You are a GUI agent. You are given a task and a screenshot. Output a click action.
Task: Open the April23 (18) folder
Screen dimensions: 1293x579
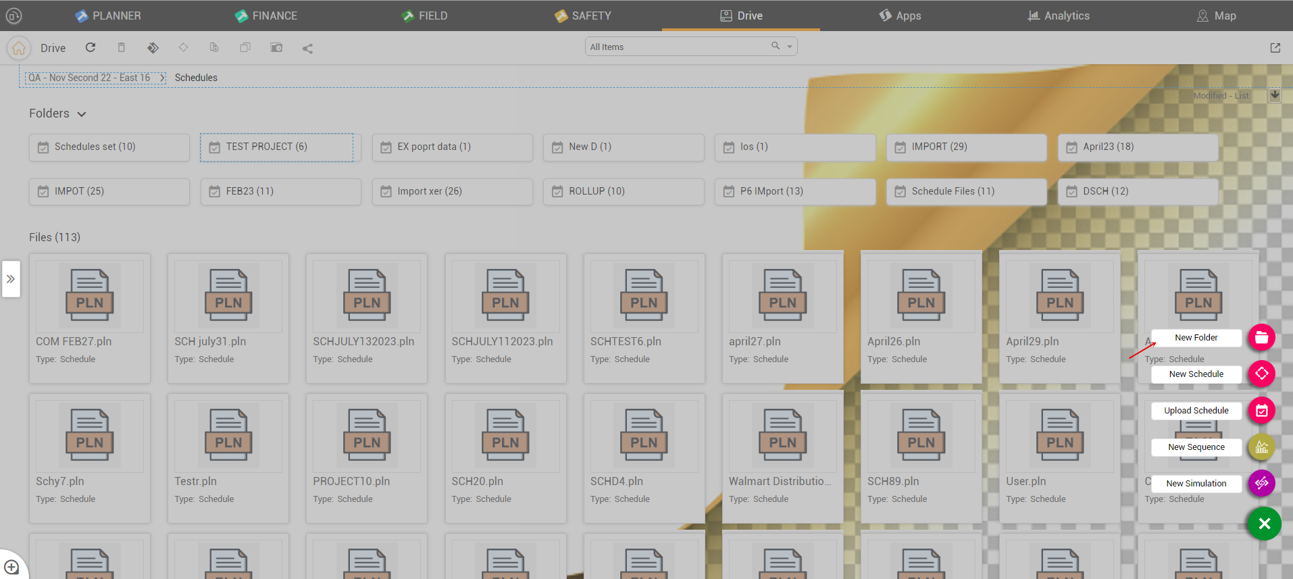click(x=1138, y=147)
